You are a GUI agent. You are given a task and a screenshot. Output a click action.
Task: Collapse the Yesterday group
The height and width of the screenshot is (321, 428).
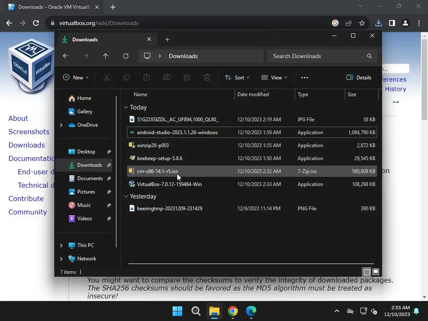pyautogui.click(x=126, y=196)
